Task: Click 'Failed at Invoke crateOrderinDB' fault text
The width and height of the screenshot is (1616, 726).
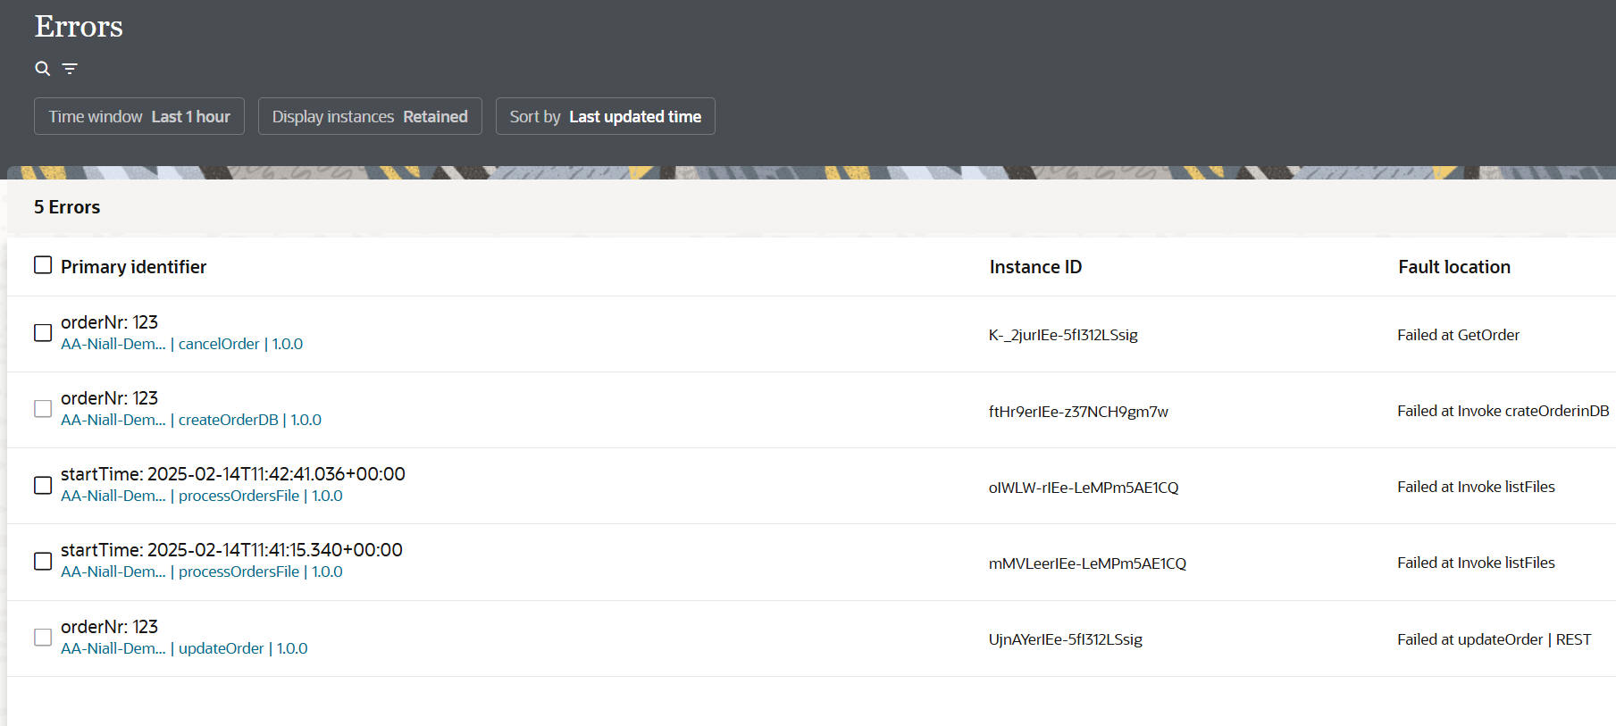Action: (x=1503, y=411)
